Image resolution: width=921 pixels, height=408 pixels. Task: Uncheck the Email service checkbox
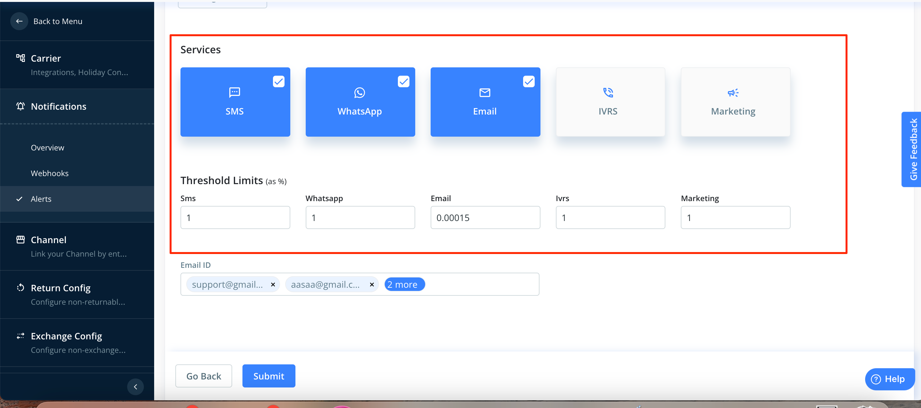pos(529,82)
